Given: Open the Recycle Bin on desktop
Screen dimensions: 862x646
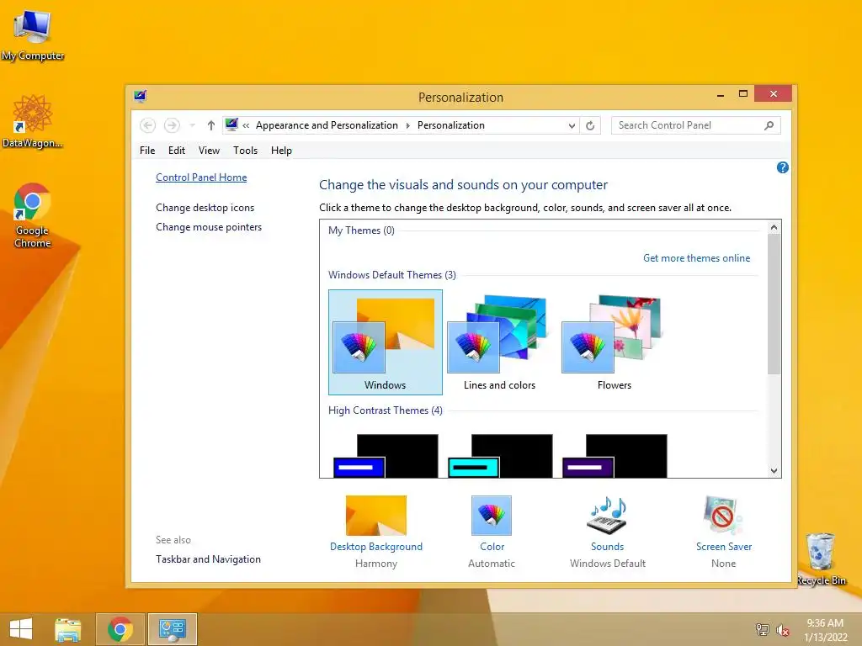Looking at the screenshot, I should (x=821, y=559).
